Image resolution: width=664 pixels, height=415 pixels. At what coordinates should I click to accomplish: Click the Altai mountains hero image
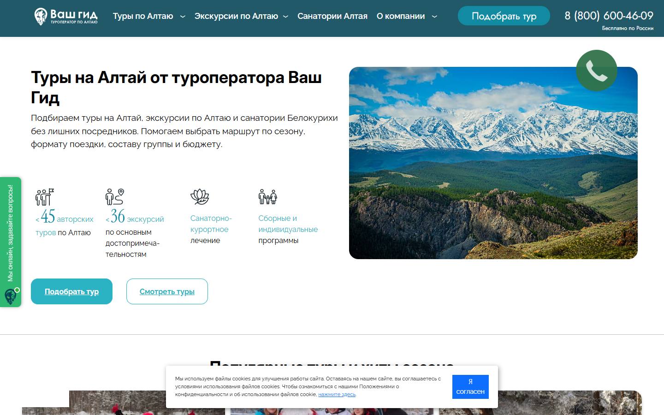pyautogui.click(x=493, y=163)
